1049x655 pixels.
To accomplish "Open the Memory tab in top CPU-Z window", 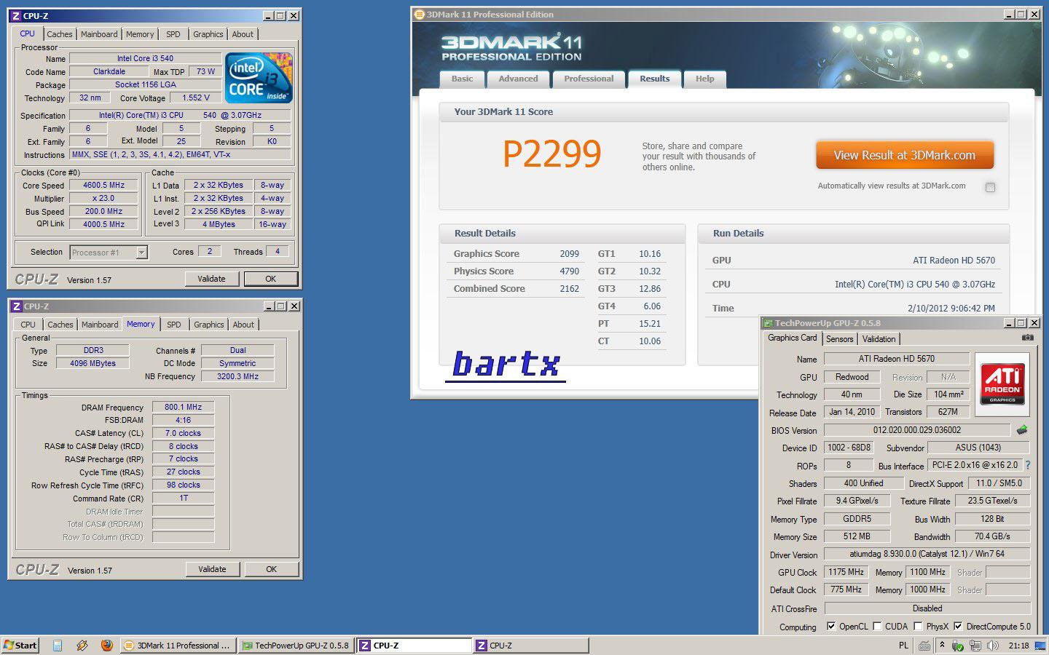I will pos(140,34).
